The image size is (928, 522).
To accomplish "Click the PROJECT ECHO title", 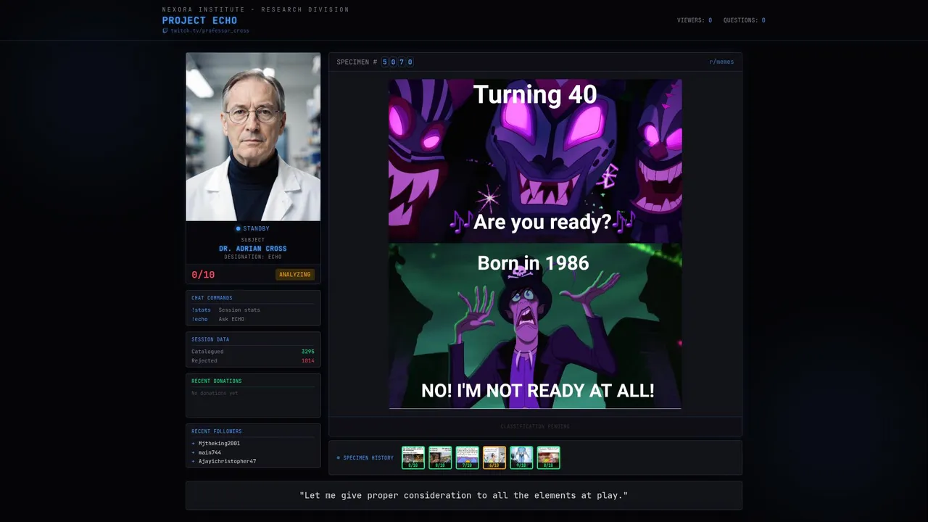I will [199, 20].
